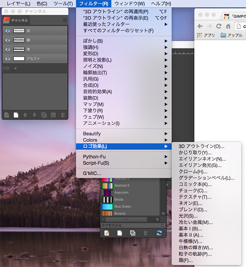Toggle visibility of the 緑 channel
The width and height of the screenshot is (246, 267).
7,40
